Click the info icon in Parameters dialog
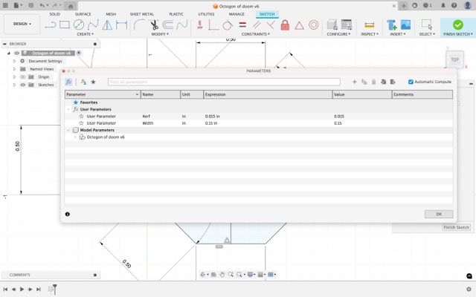This screenshot has width=476, height=297. [x=68, y=214]
